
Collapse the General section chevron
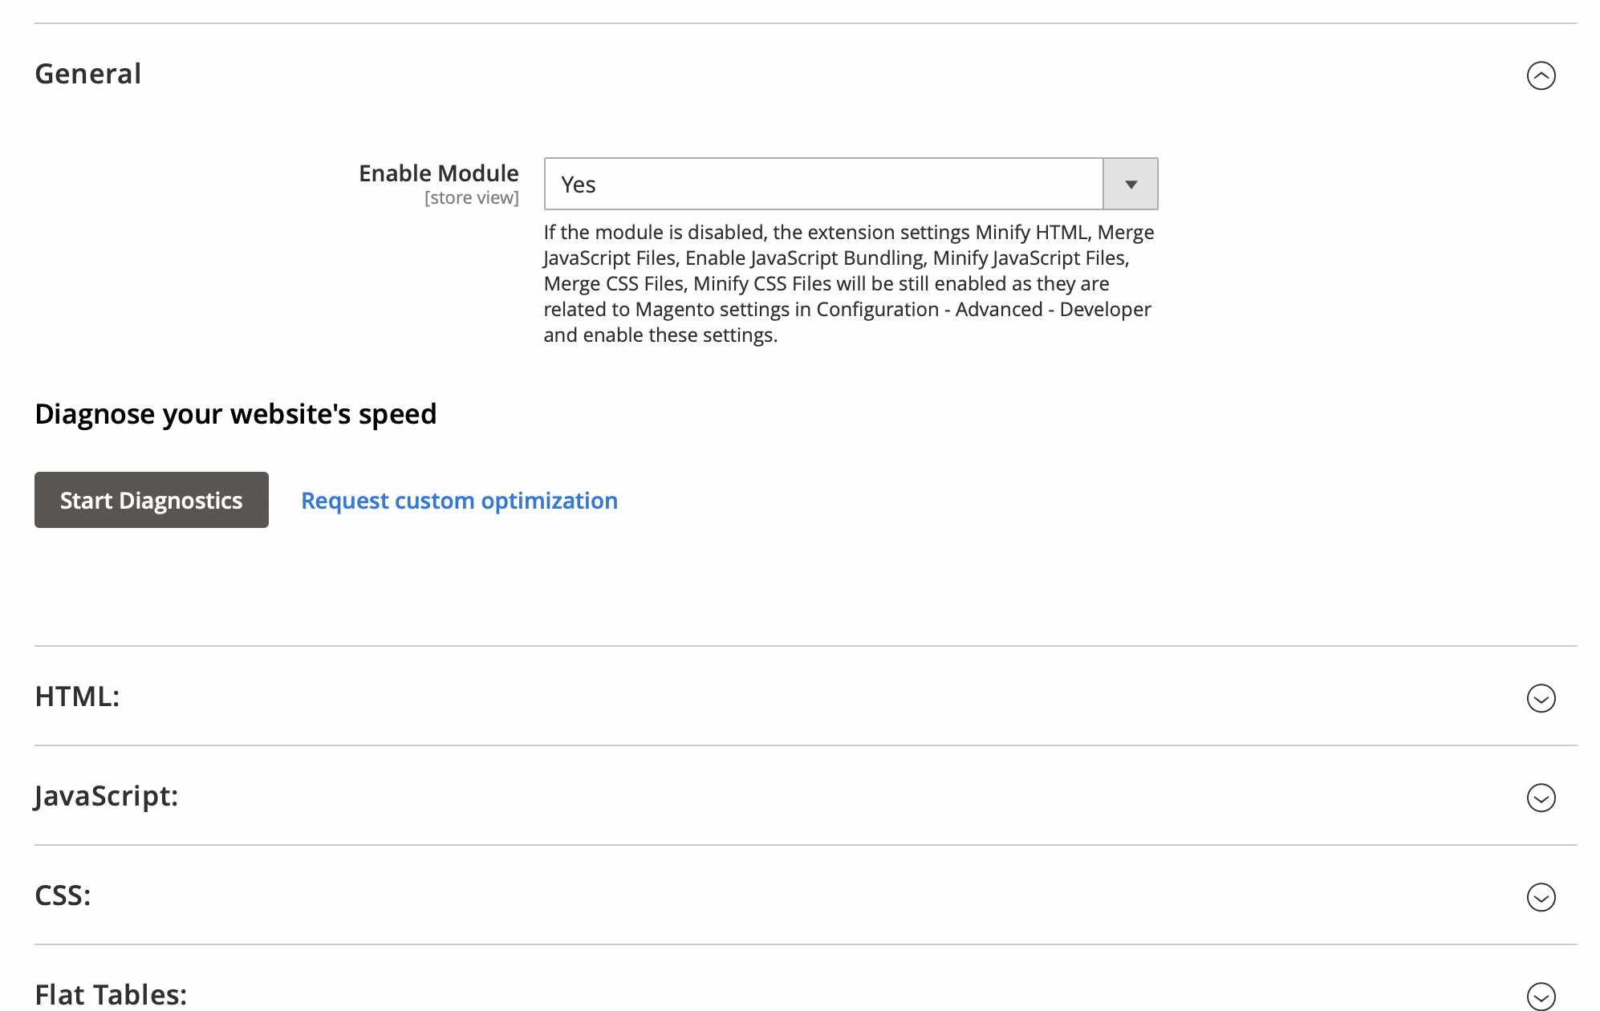pyautogui.click(x=1541, y=75)
